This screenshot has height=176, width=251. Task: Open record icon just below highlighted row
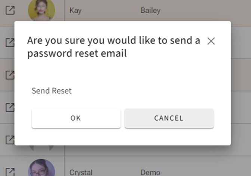point(10,107)
